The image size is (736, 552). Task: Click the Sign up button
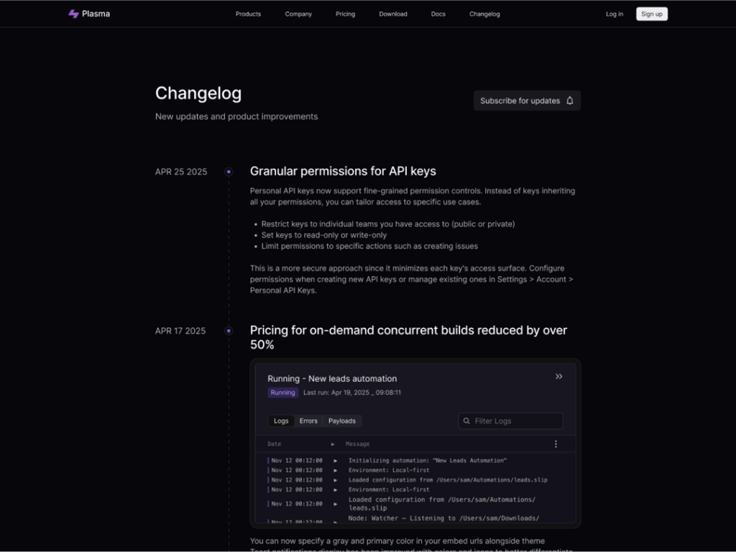point(651,13)
